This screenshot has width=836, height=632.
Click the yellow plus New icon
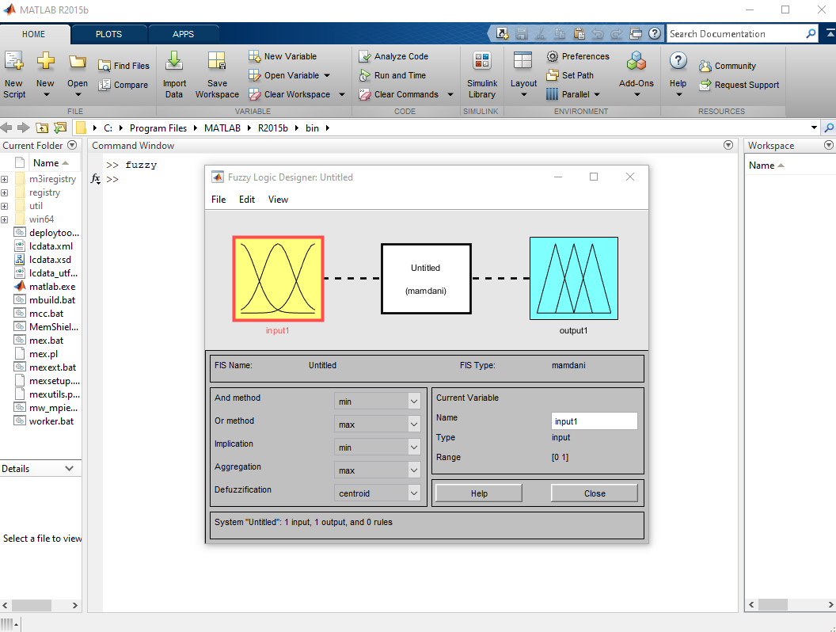click(45, 61)
